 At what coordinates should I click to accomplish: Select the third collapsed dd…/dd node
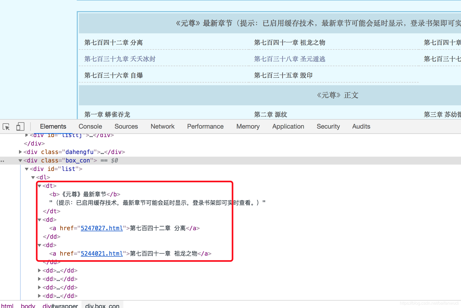60,287
